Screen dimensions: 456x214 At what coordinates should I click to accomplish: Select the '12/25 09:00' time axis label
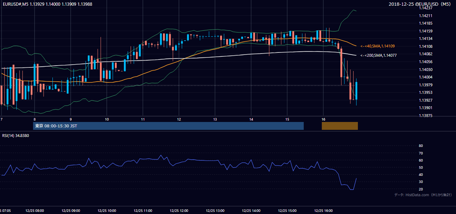coord(70,210)
